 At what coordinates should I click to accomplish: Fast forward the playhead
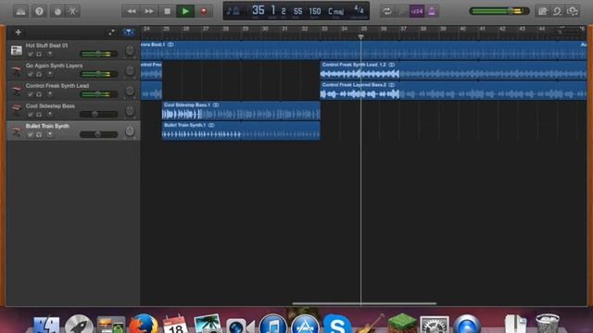point(149,11)
